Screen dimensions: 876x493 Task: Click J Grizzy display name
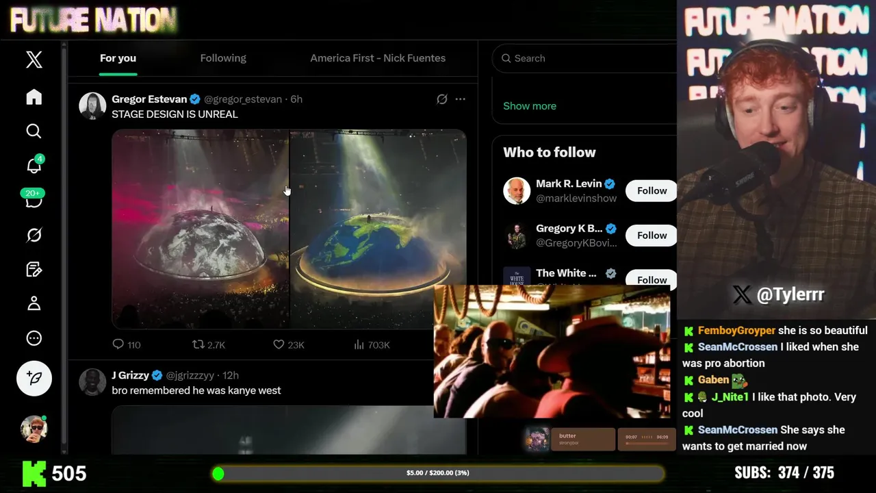pos(130,375)
